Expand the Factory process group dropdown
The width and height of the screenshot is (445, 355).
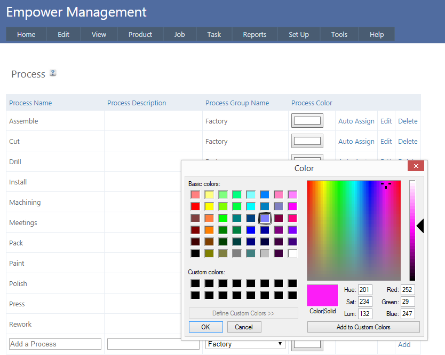[x=245, y=344]
